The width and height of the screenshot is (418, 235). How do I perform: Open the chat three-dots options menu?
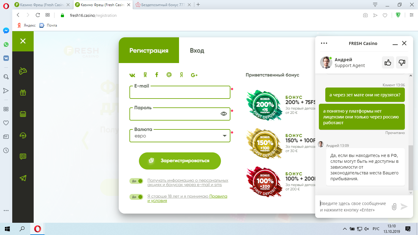324,43
